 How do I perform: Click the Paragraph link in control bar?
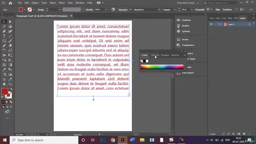[x=200, y=10]
